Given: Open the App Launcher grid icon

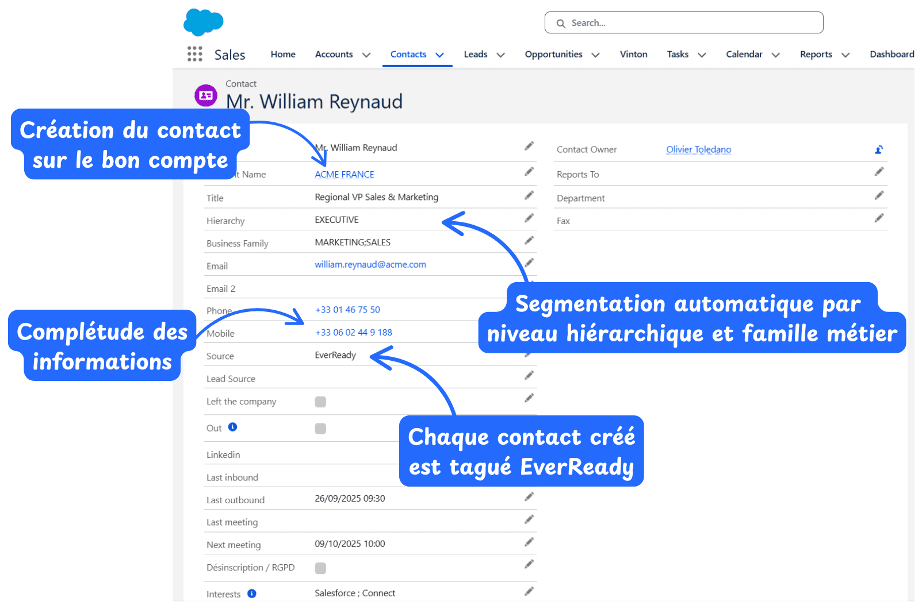Looking at the screenshot, I should (195, 54).
